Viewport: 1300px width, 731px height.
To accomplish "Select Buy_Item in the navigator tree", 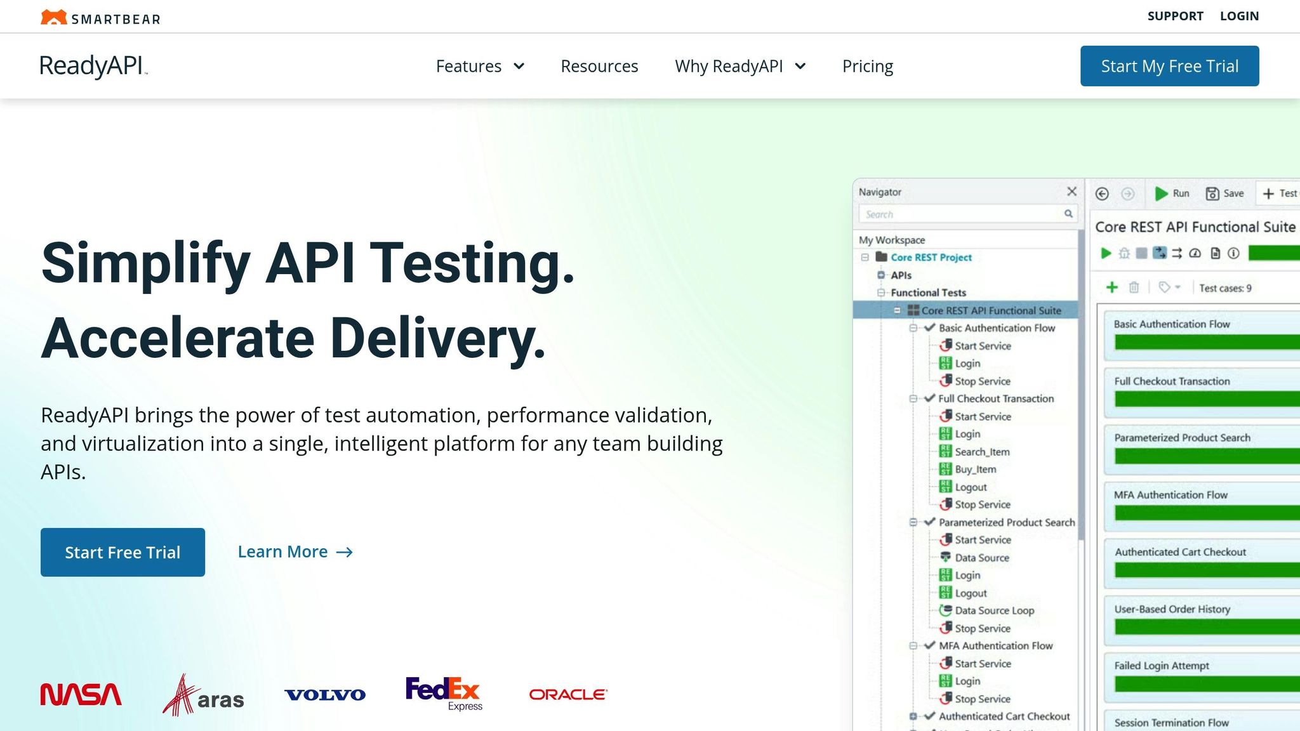I will [x=976, y=469].
